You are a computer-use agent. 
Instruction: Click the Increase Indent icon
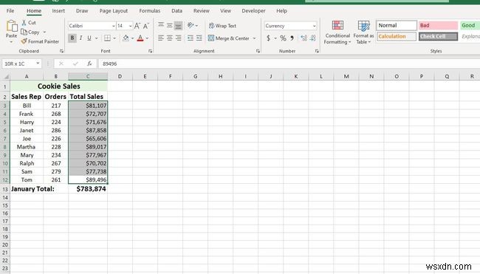tap(199, 38)
